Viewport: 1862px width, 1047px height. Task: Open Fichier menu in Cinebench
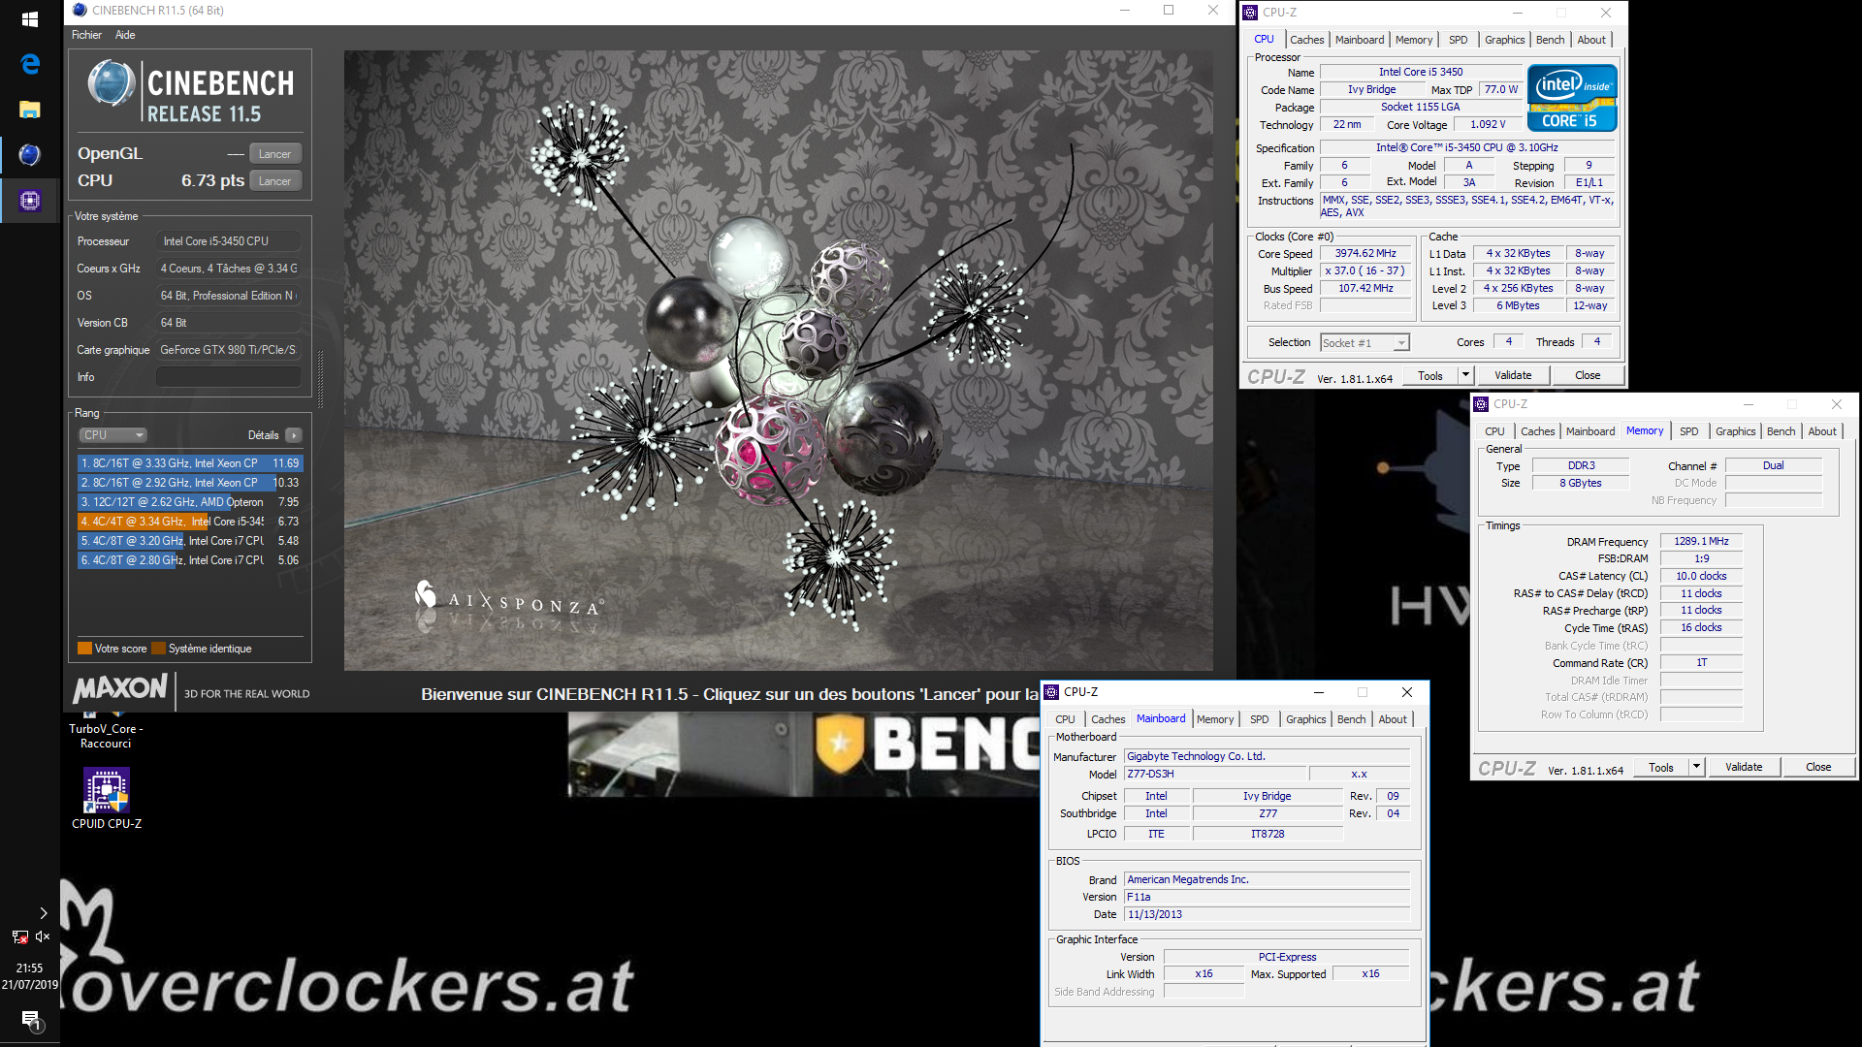point(86,35)
